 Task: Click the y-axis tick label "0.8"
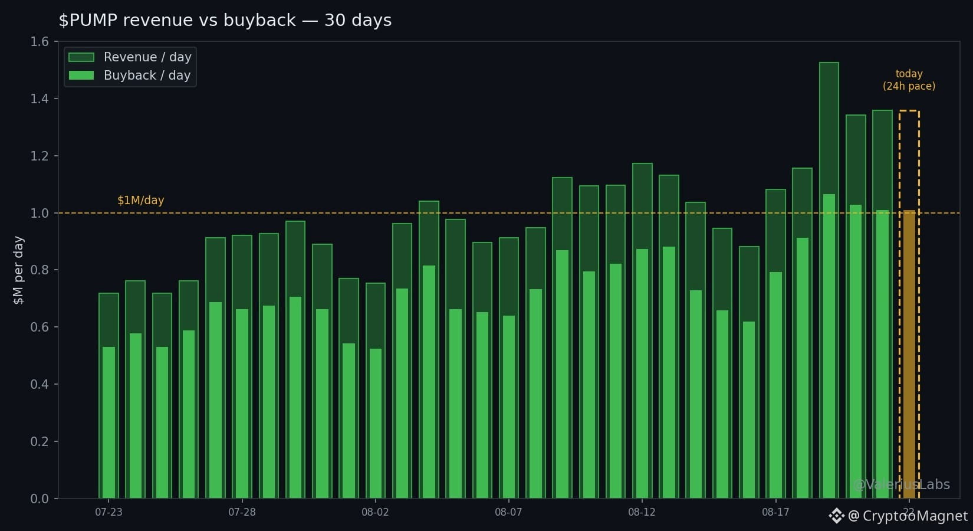(x=40, y=270)
